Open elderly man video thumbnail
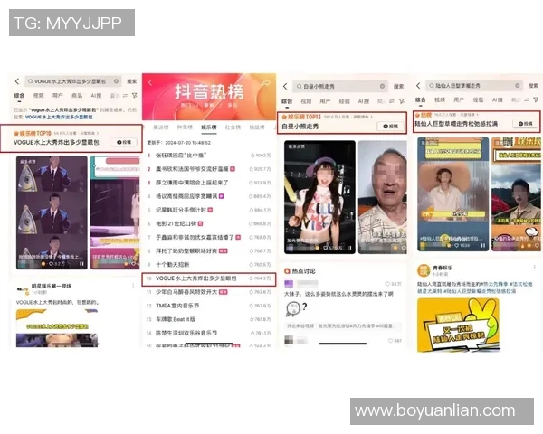Screen dimensions: 543x434 382,197
